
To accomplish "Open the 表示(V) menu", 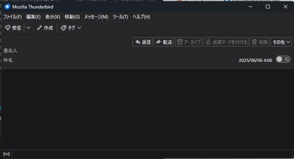I will [x=53, y=17].
